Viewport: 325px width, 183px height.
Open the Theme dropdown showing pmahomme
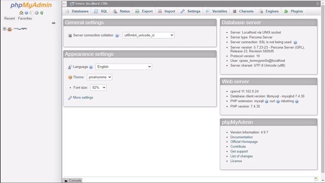coord(100,77)
